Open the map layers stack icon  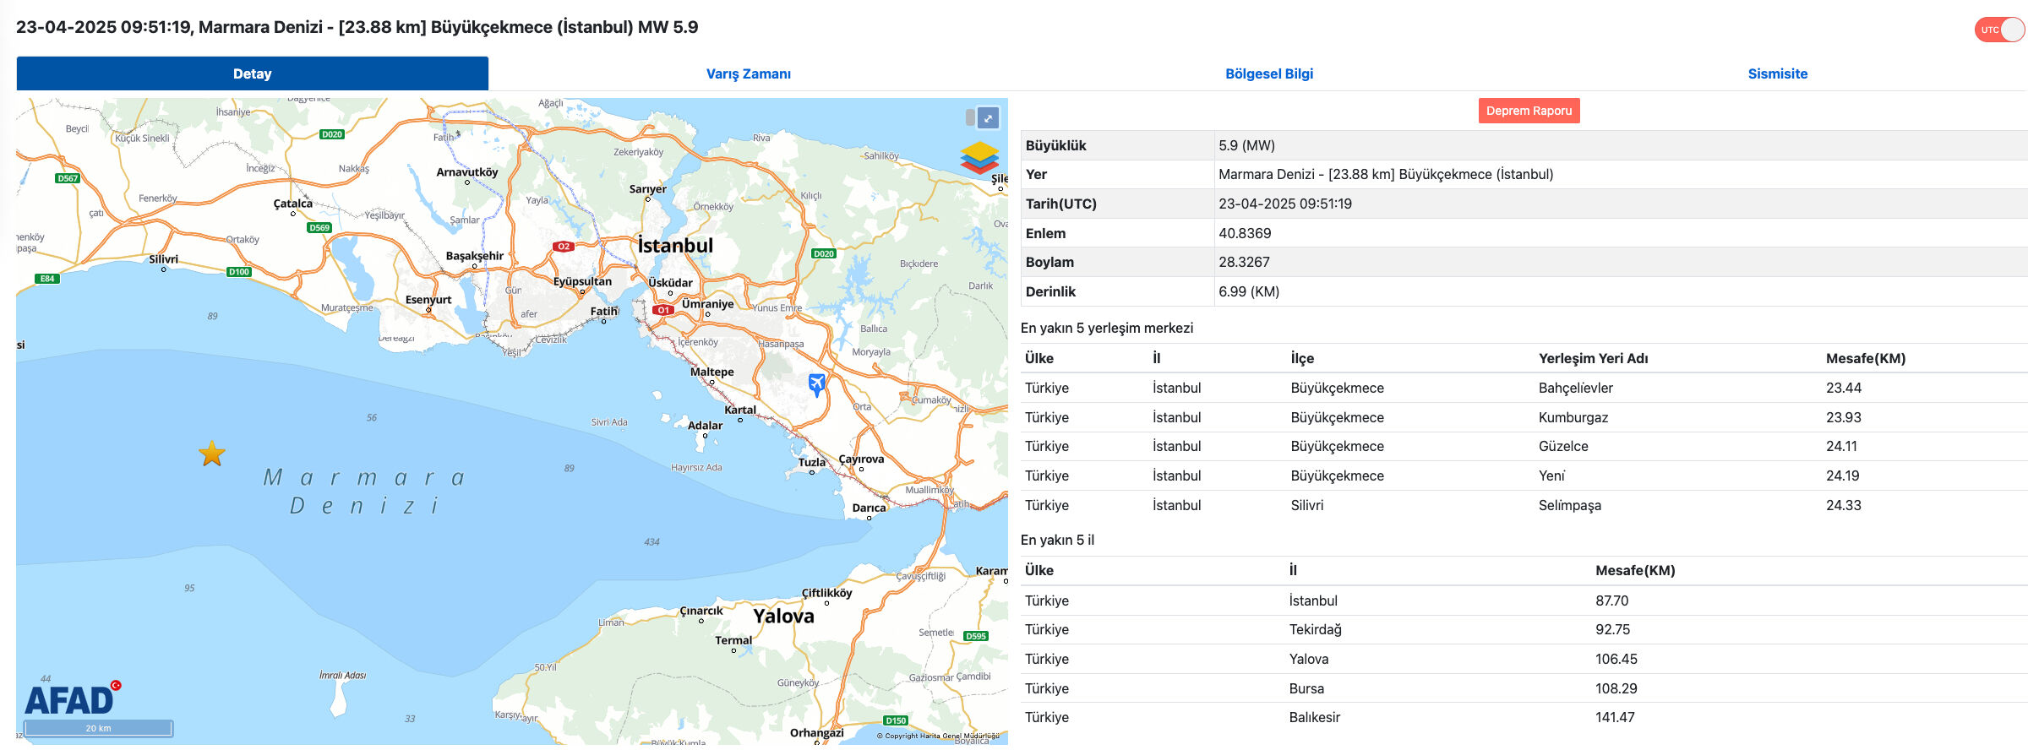(979, 158)
